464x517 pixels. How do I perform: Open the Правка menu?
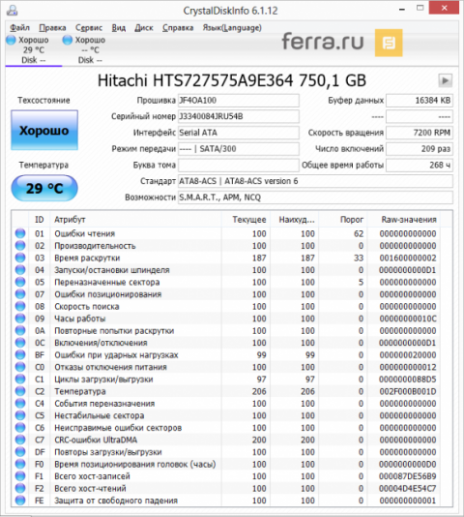[x=52, y=28]
